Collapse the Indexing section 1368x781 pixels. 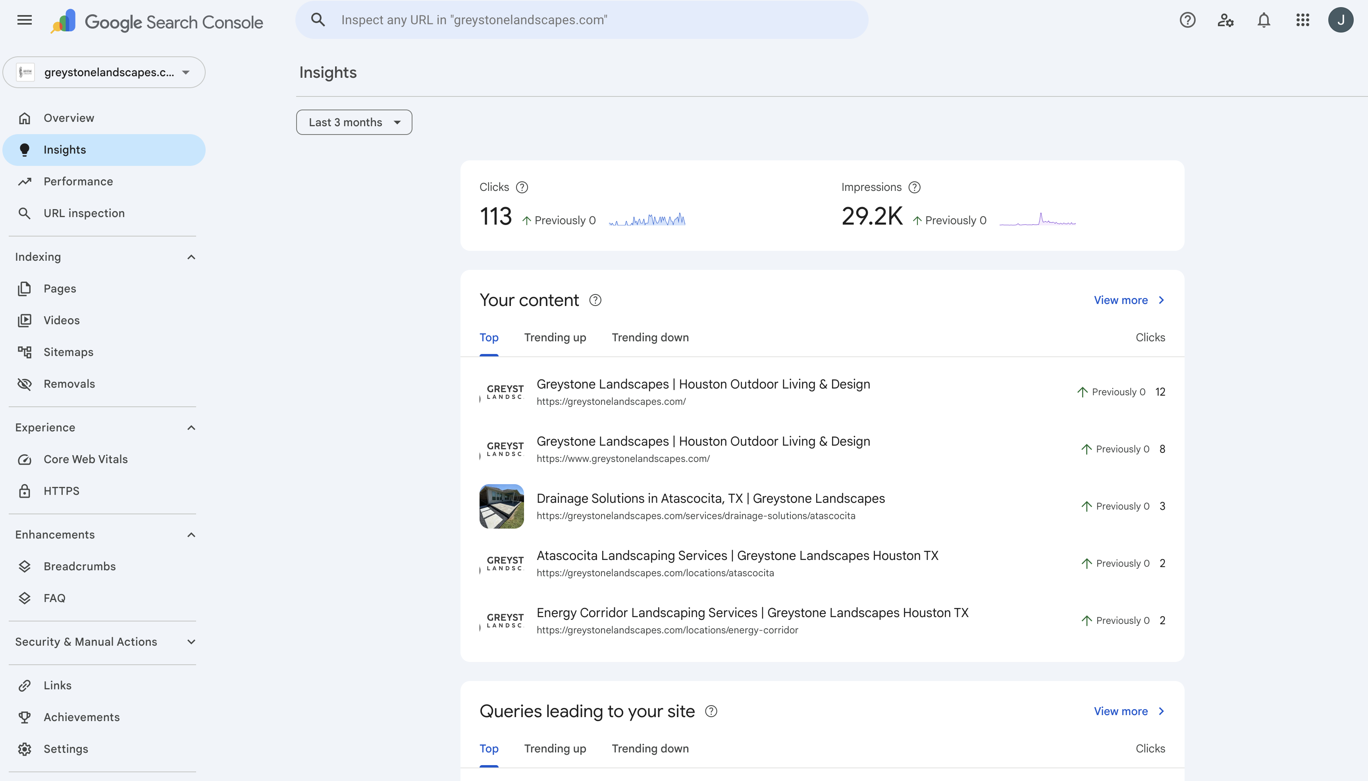pos(191,257)
